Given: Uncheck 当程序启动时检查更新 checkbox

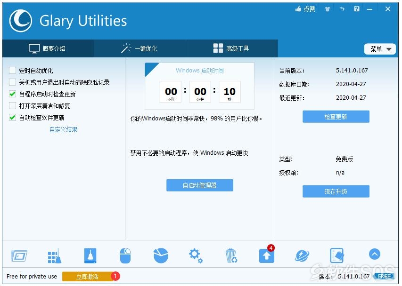Looking at the screenshot, I should (12, 94).
